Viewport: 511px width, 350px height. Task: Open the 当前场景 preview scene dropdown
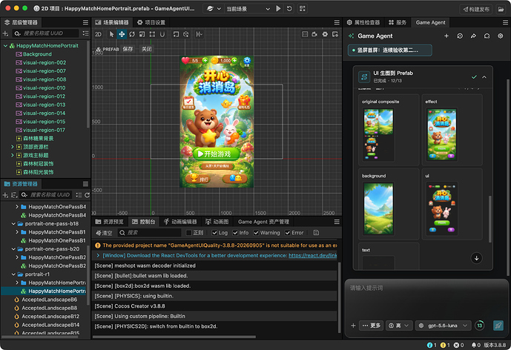(248, 9)
